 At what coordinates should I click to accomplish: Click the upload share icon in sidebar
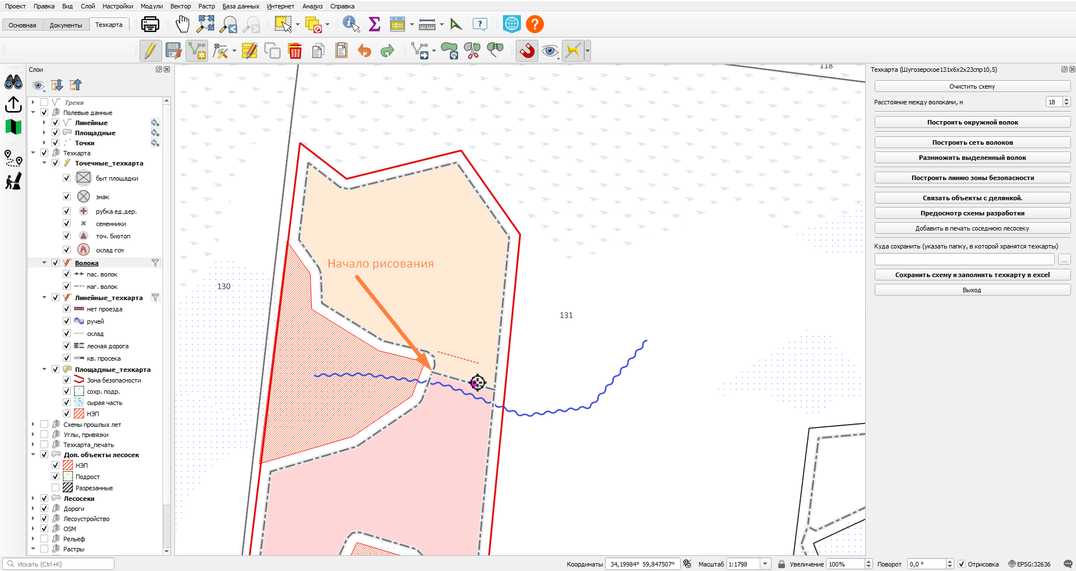[13, 105]
